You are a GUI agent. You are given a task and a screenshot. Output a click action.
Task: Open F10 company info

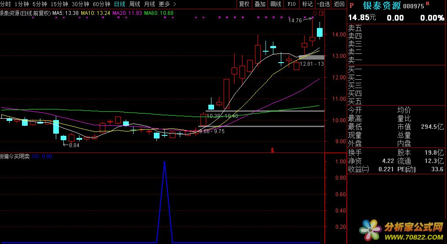(x=292, y=4)
